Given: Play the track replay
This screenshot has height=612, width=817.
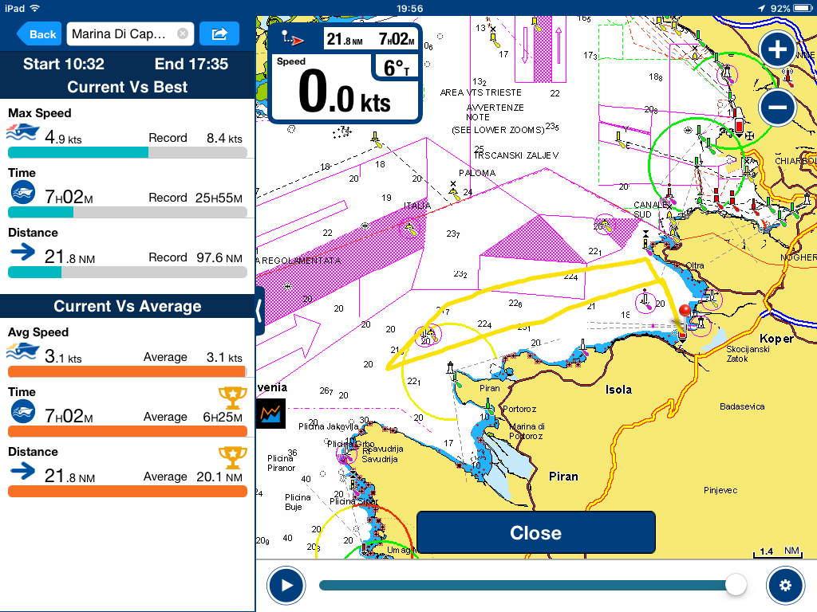Looking at the screenshot, I should coord(286,586).
